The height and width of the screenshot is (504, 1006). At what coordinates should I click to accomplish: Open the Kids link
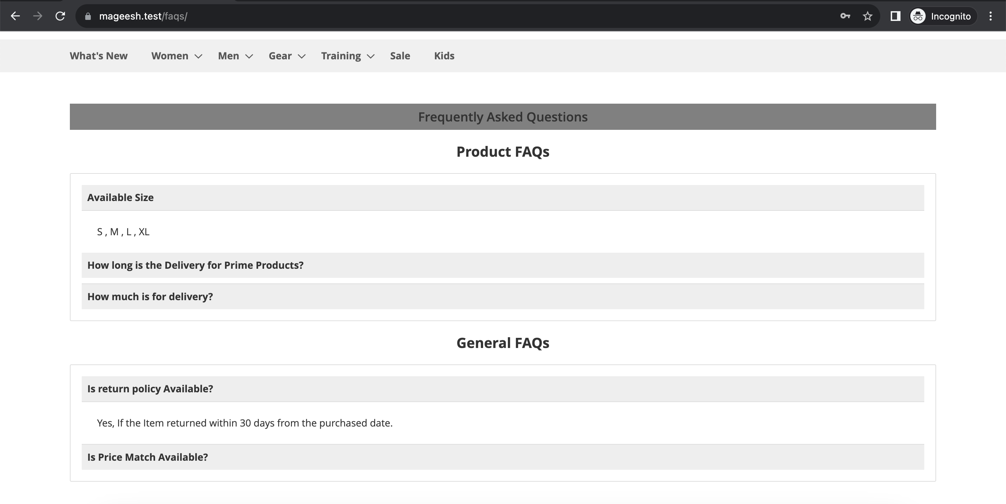[444, 56]
